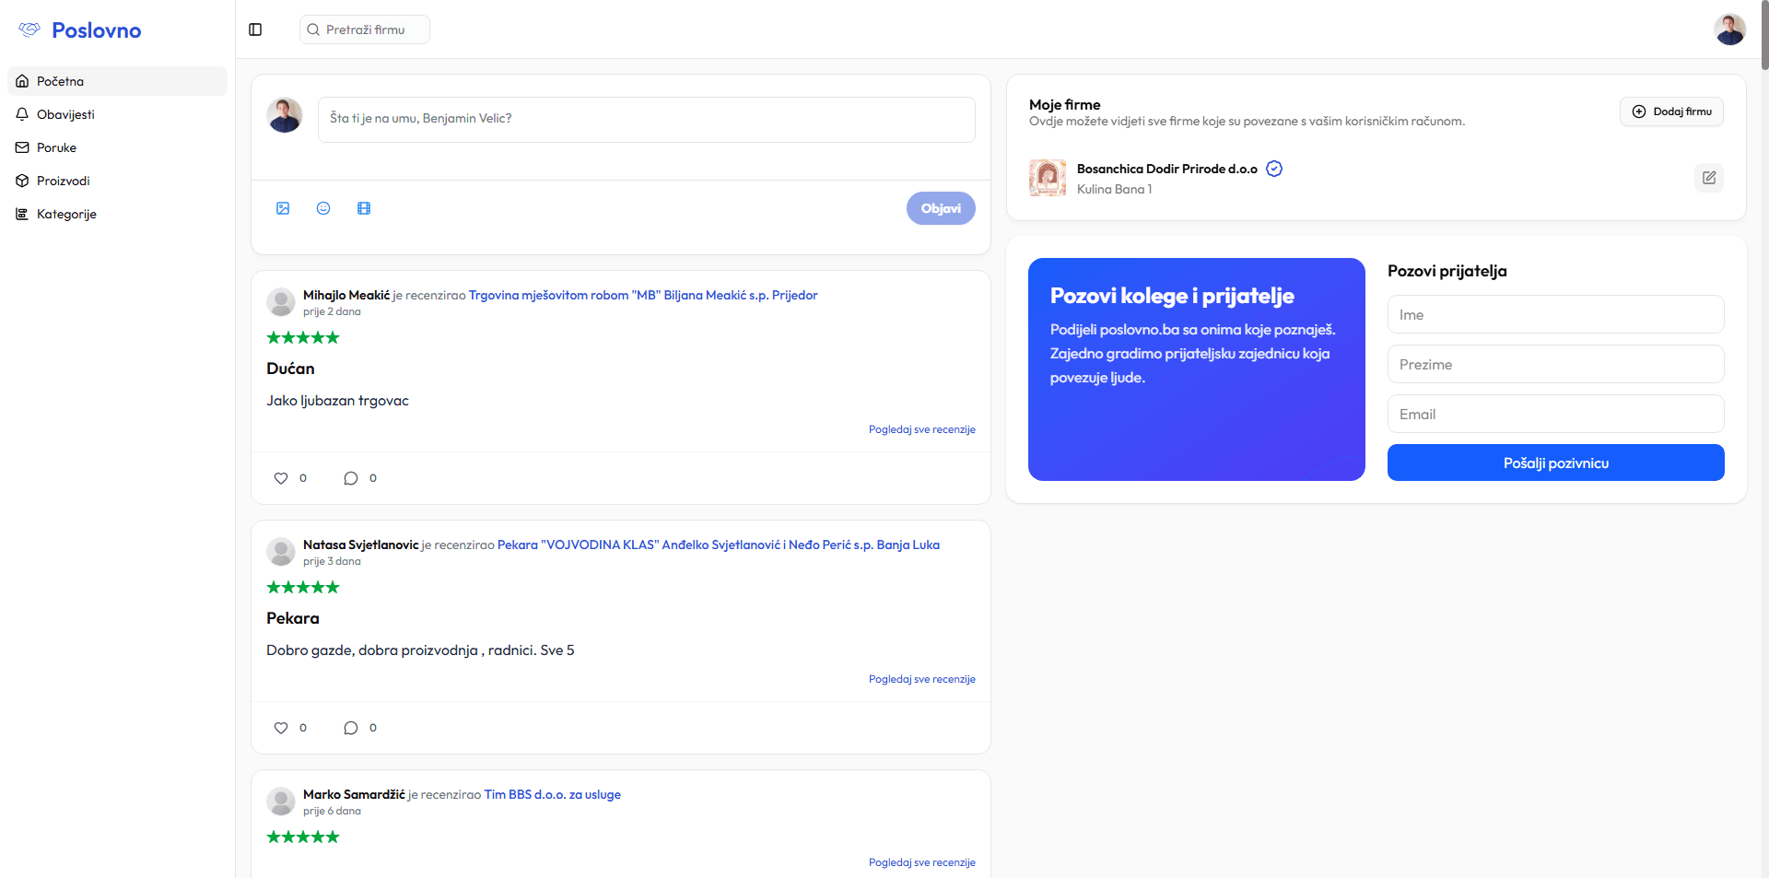Open Tim BBS d.o.o. za usluge link
The height and width of the screenshot is (878, 1769).
point(553,794)
